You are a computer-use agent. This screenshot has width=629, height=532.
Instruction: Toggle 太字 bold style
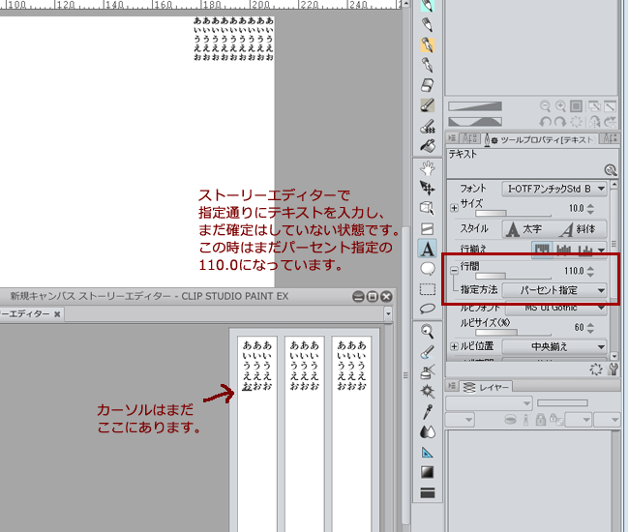[524, 229]
